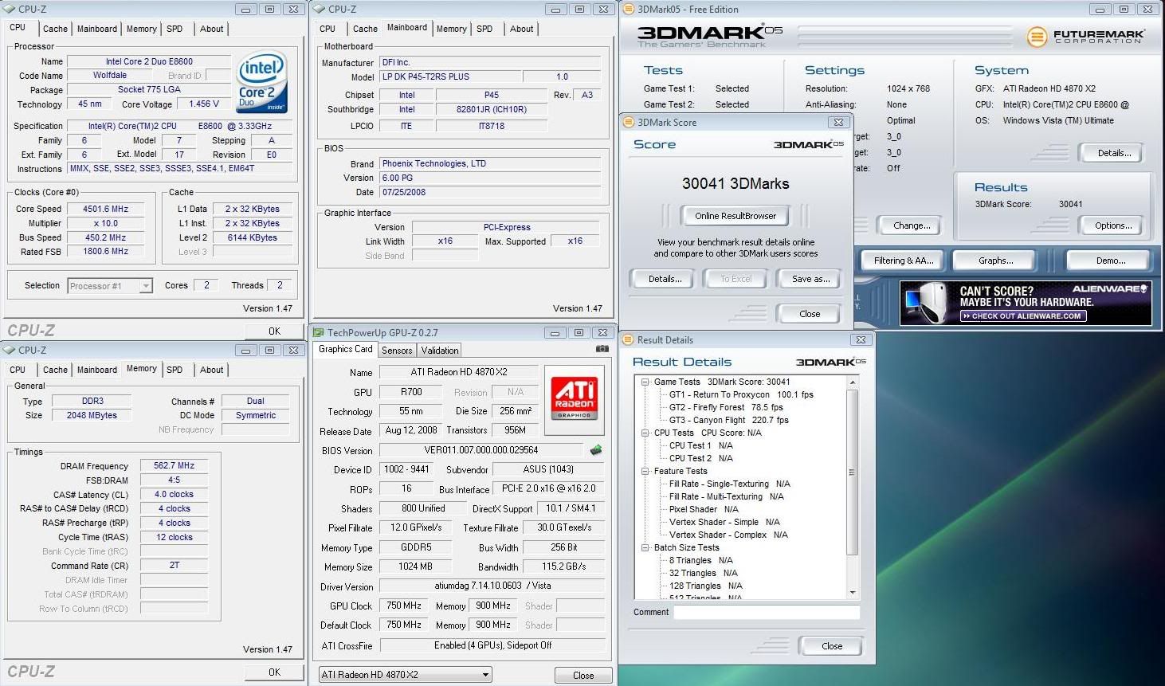Open CPU tab in CPU-Z Mainboard window
Screen dimensions: 1165x686
pos(328,29)
